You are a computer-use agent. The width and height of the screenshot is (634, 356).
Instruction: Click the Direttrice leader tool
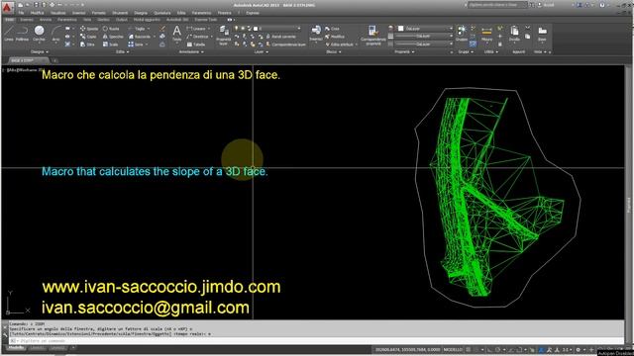click(198, 37)
